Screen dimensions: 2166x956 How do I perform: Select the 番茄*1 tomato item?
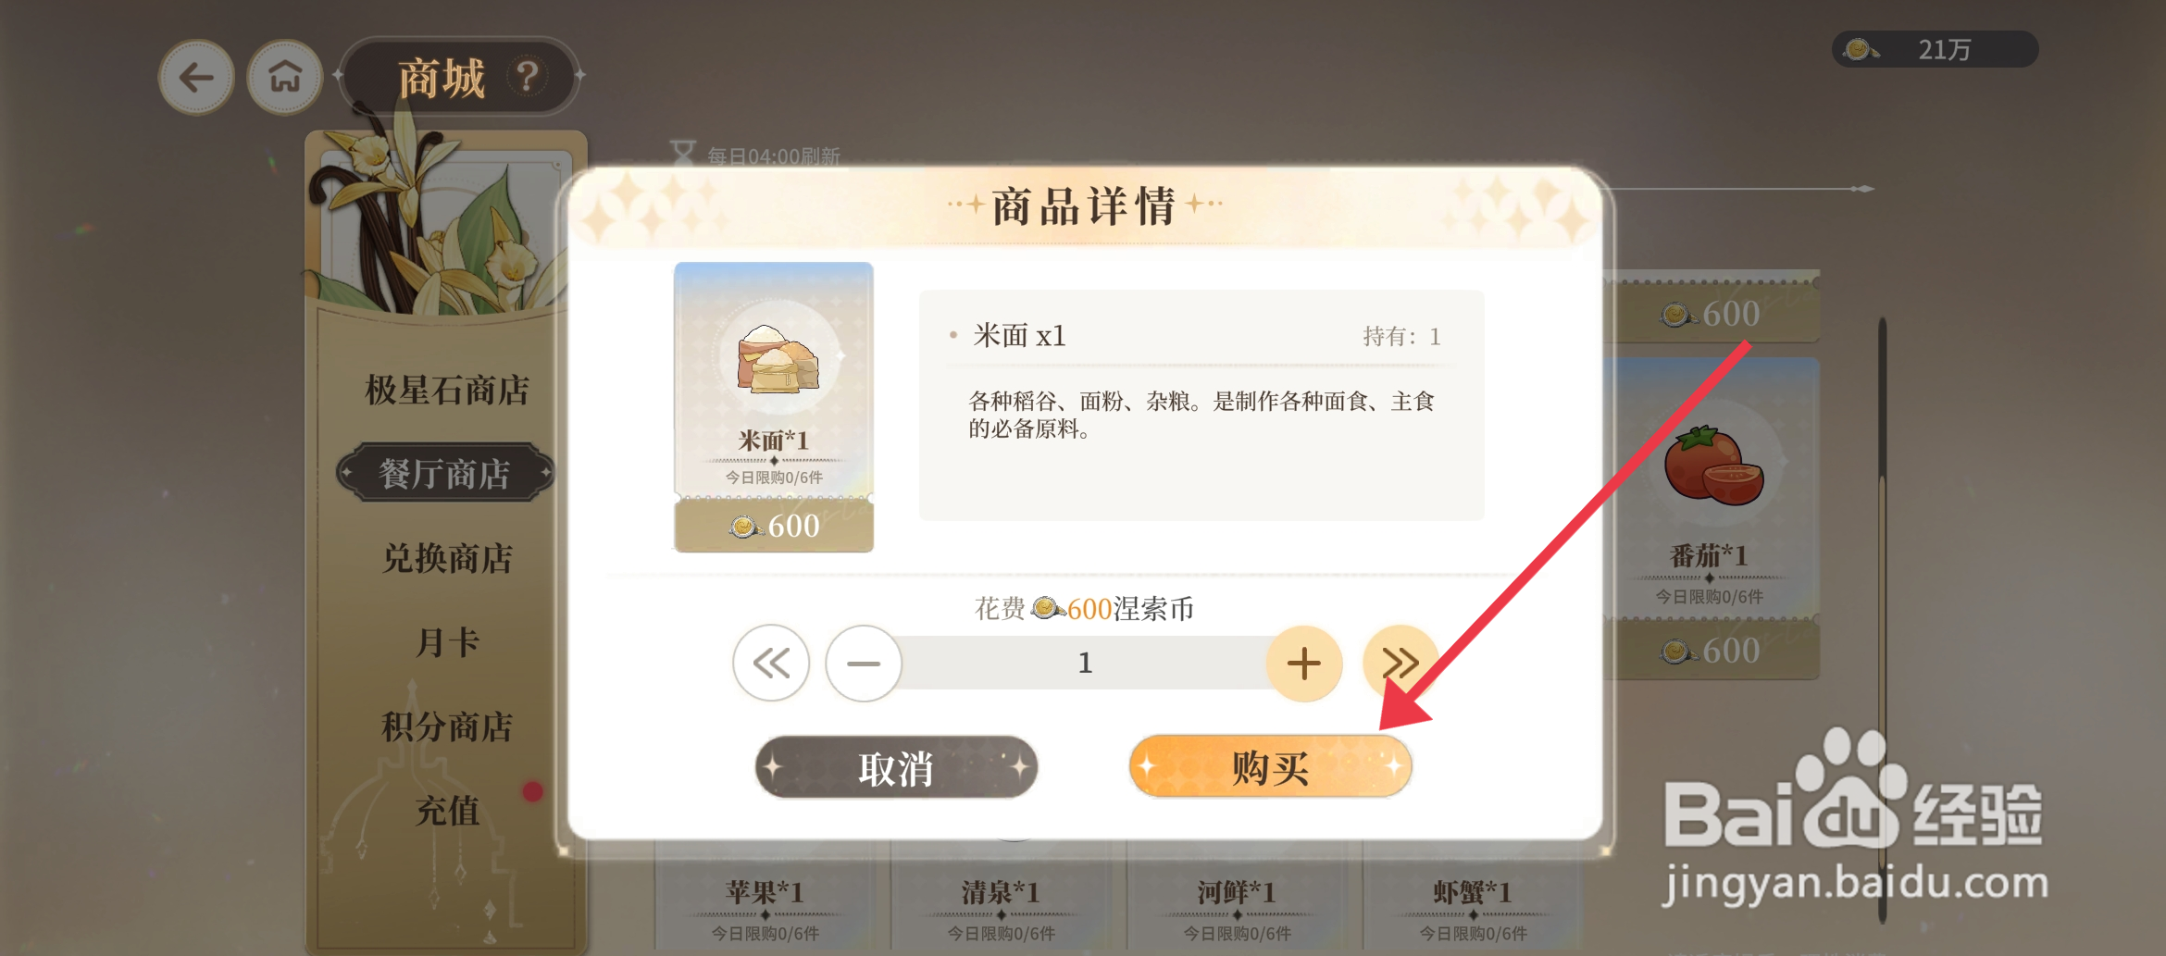coord(1711,518)
